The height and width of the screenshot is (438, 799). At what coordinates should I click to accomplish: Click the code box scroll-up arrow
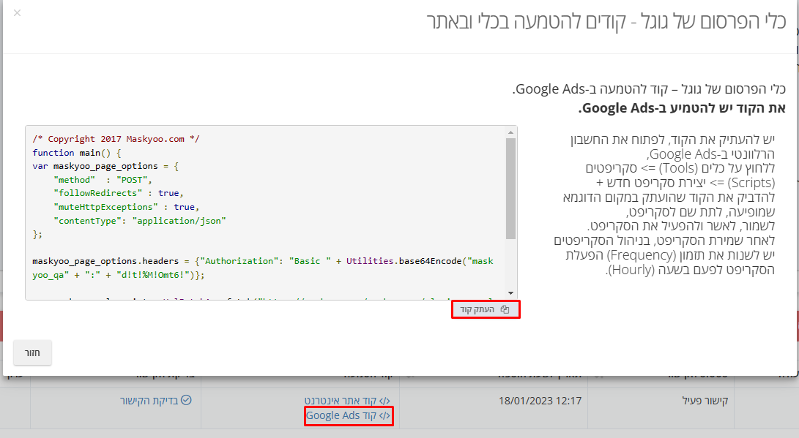[510, 132]
